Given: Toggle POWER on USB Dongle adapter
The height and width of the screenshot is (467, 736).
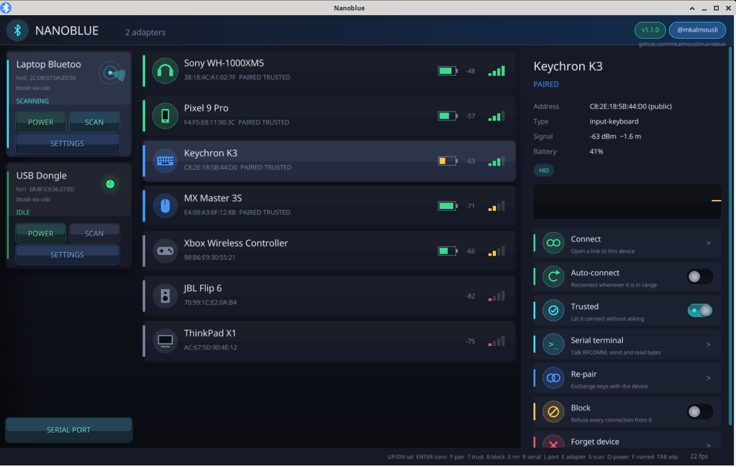Looking at the screenshot, I should (x=41, y=233).
